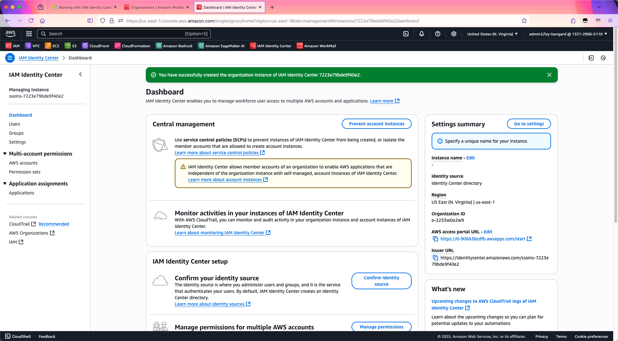Open the CloudTrail related console link
The image size is (618, 341).
coord(22,224)
